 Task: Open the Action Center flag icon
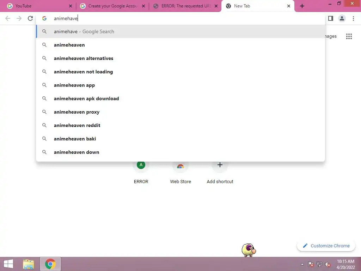(311, 264)
